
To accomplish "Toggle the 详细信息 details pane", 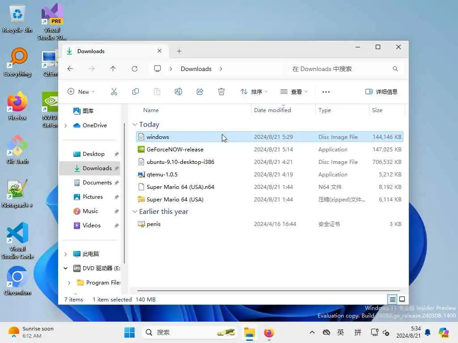I will pos(382,92).
